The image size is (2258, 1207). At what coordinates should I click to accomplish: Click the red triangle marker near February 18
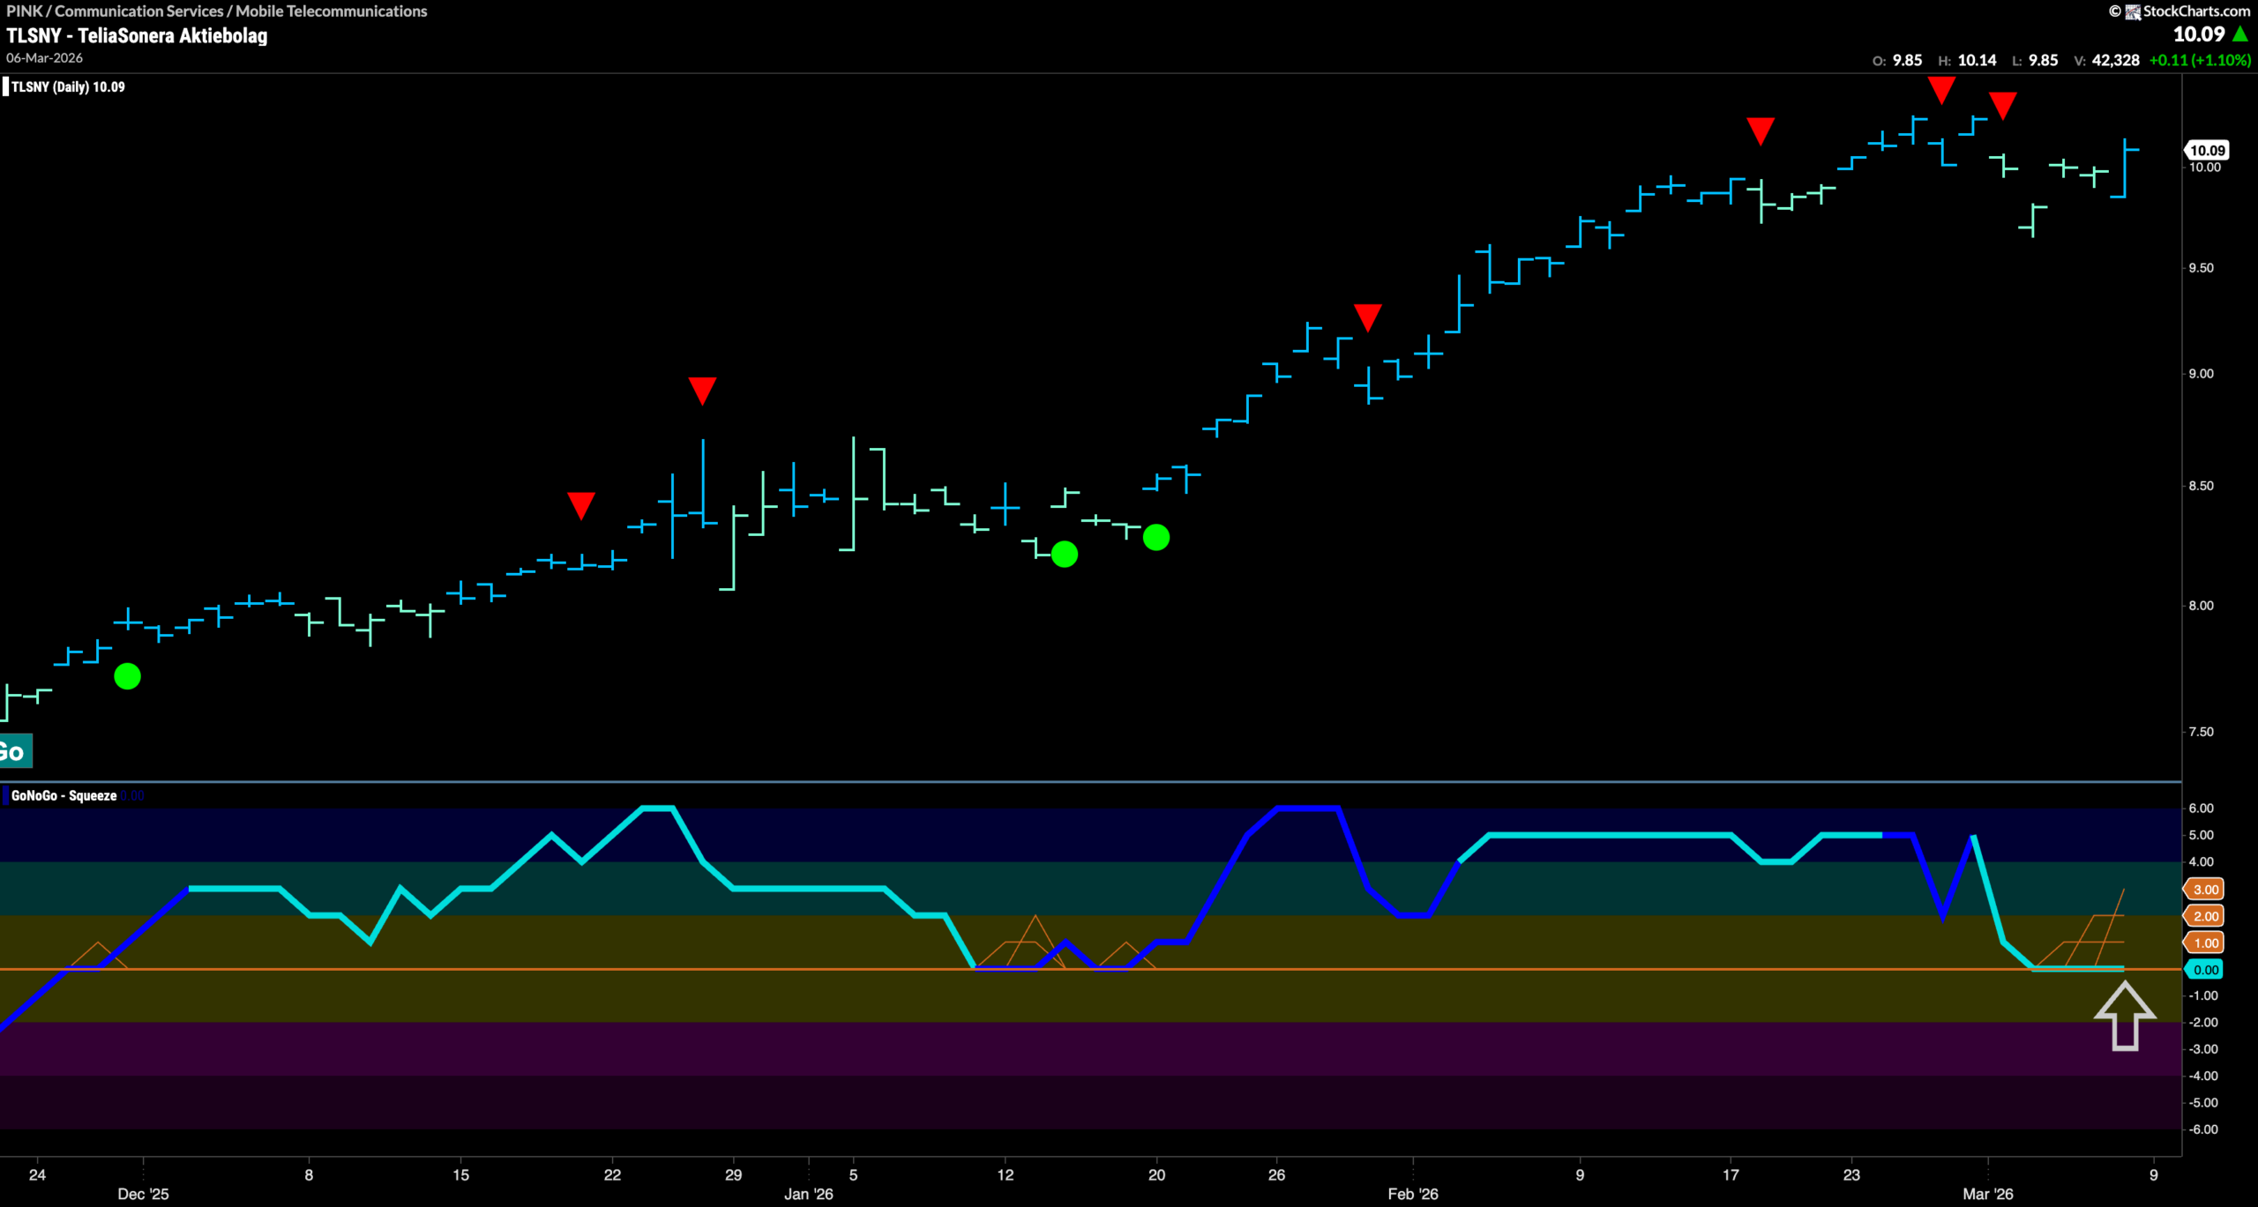[1761, 131]
